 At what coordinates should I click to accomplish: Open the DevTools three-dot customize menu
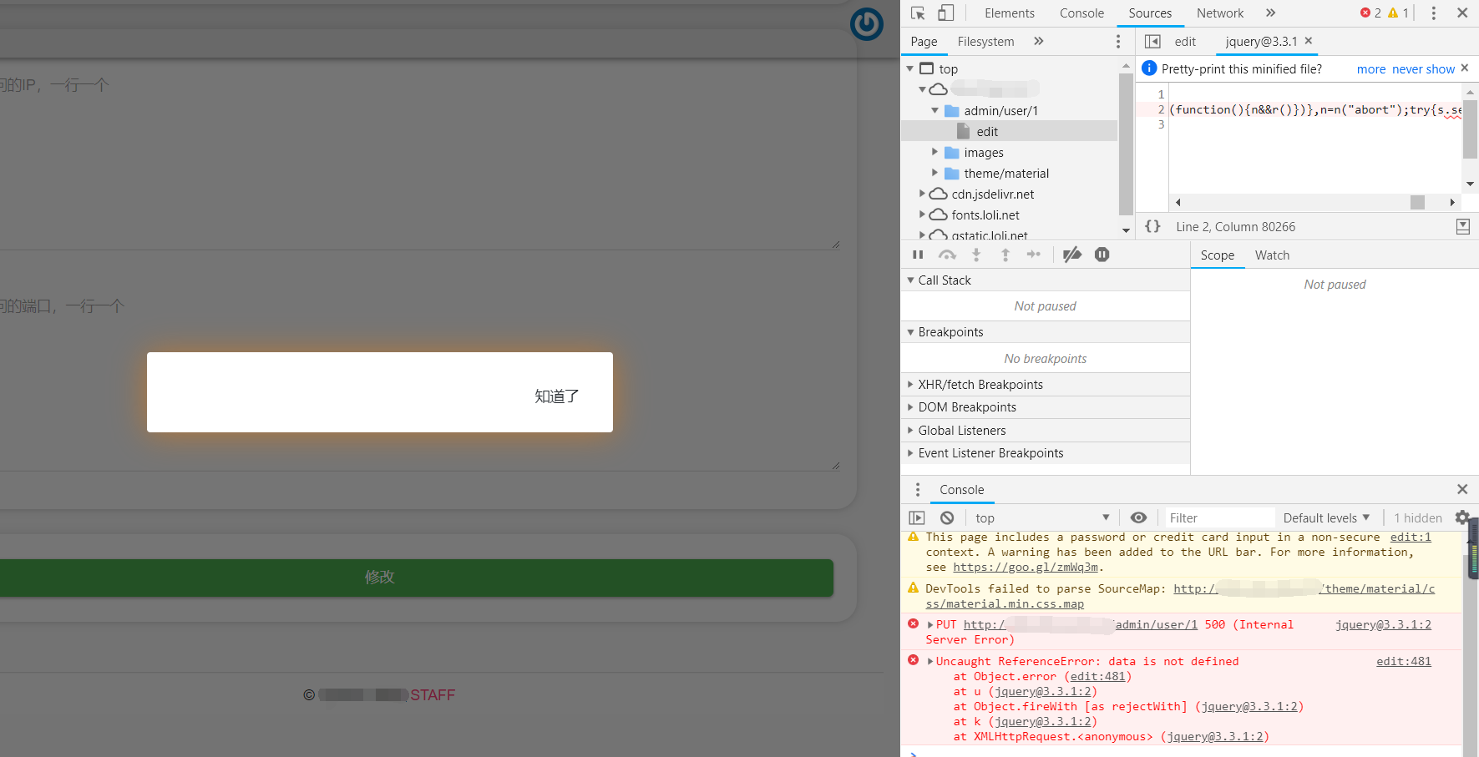pyautogui.click(x=1434, y=13)
